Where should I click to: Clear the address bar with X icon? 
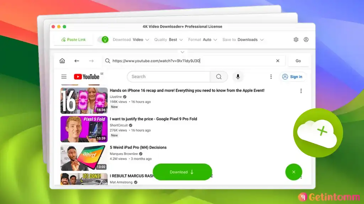click(x=278, y=61)
